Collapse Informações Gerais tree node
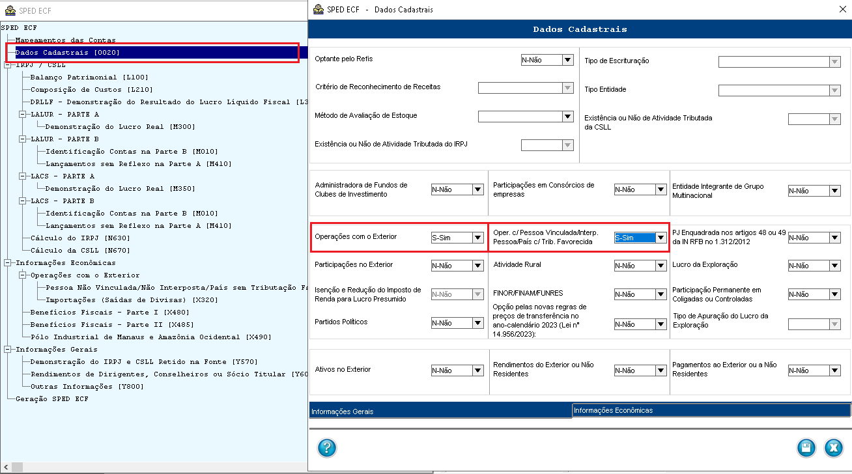 7,349
